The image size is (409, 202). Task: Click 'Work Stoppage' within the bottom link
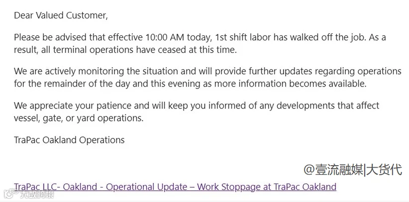(228, 187)
